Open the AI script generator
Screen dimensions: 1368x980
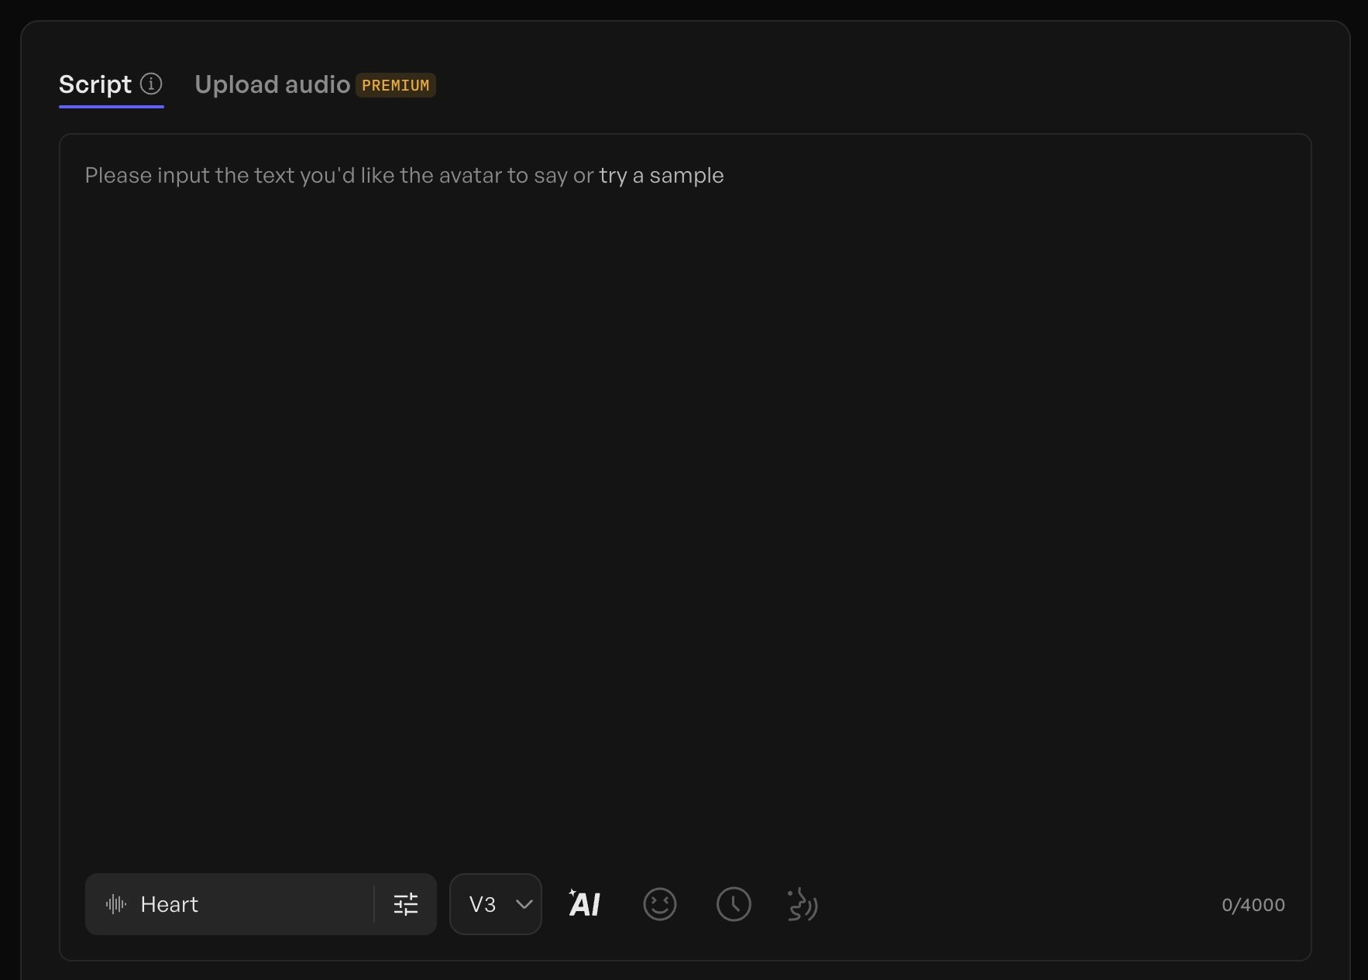tap(584, 903)
